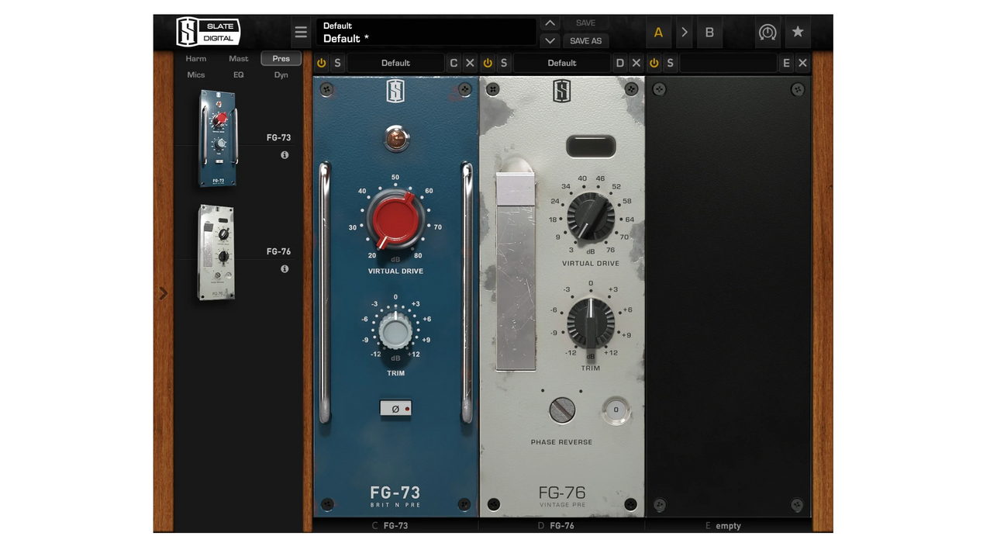Click the SAVE AS button

click(585, 41)
